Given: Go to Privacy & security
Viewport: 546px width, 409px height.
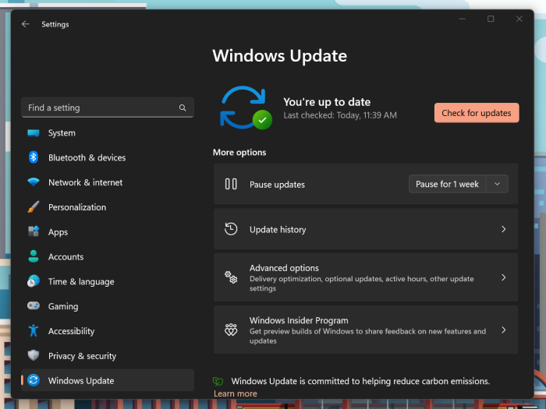Looking at the screenshot, I should click(108, 356).
